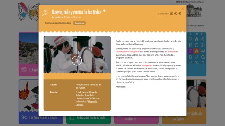Image resolution: width=225 pixels, height=126 pixels.
Task: Click the share arrow beside the title
Action: 104,11
